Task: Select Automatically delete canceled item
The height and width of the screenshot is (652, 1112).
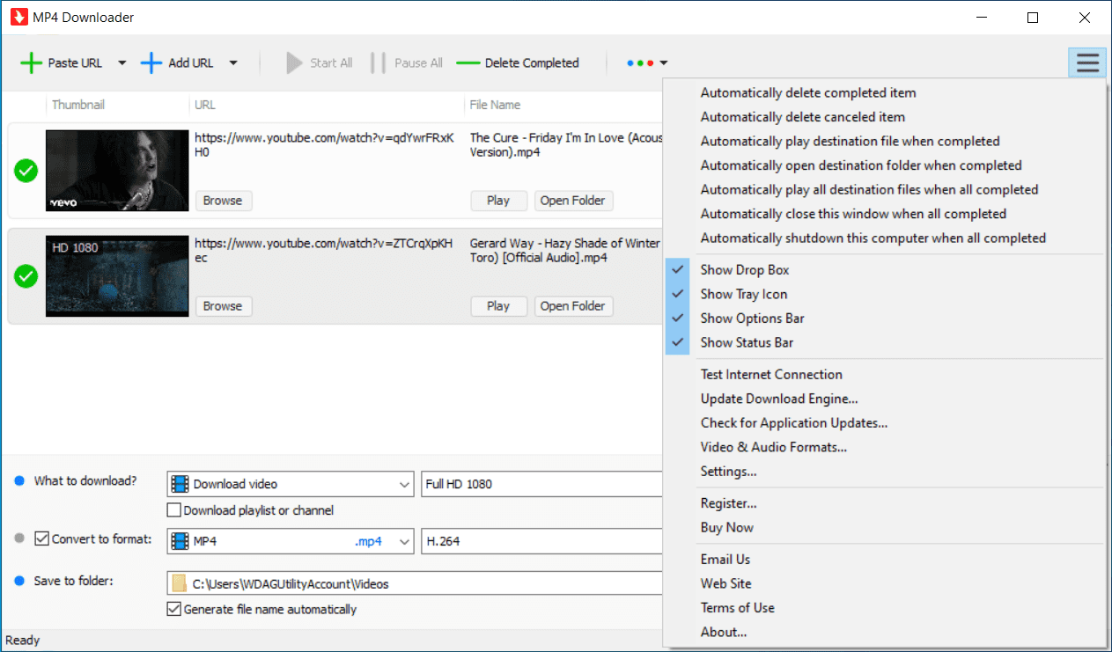Action: (x=884, y=117)
